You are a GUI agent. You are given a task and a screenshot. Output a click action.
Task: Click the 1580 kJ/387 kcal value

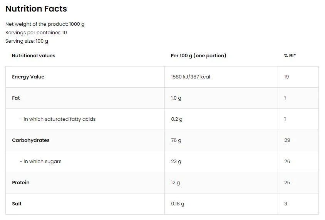point(191,77)
